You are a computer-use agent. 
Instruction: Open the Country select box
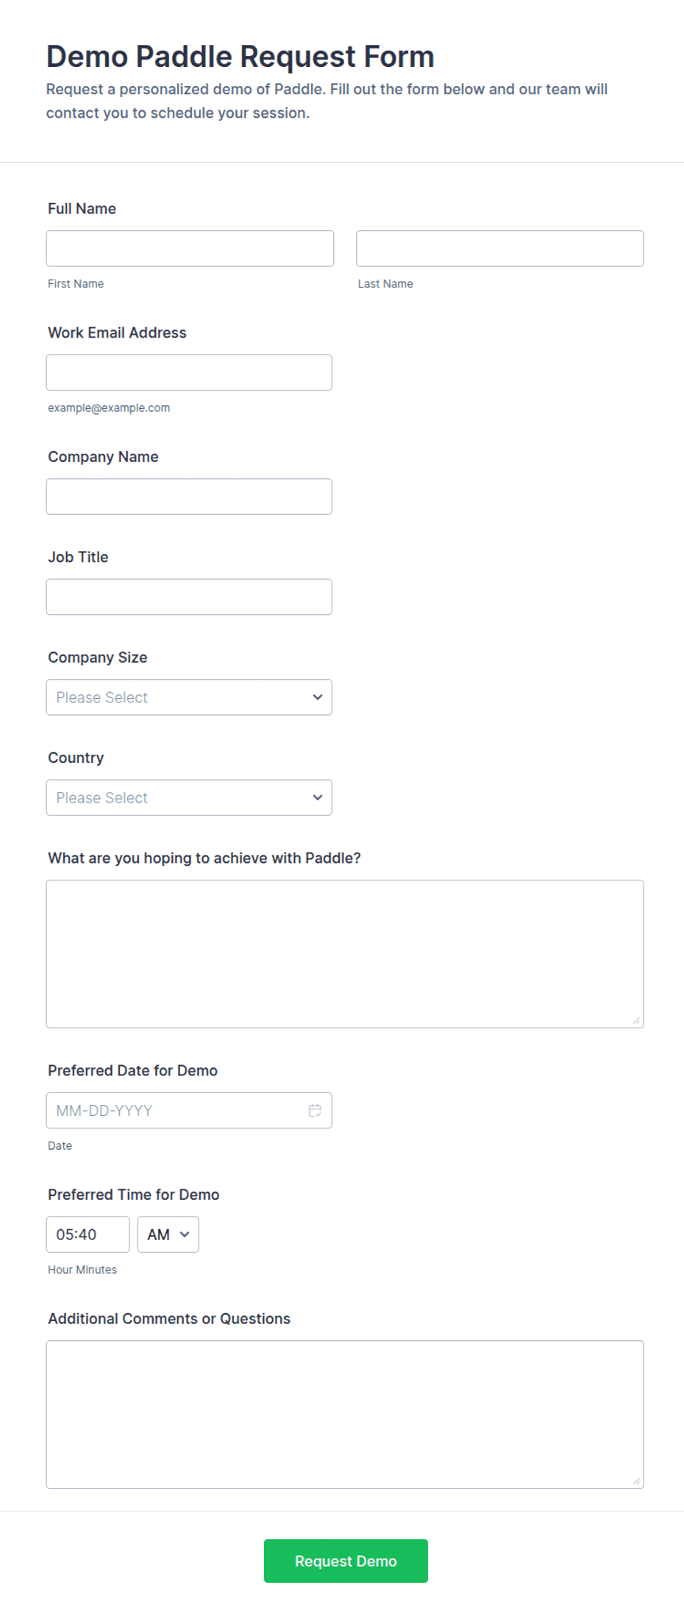tap(189, 797)
